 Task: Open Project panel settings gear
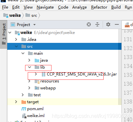(x=108, y=24)
